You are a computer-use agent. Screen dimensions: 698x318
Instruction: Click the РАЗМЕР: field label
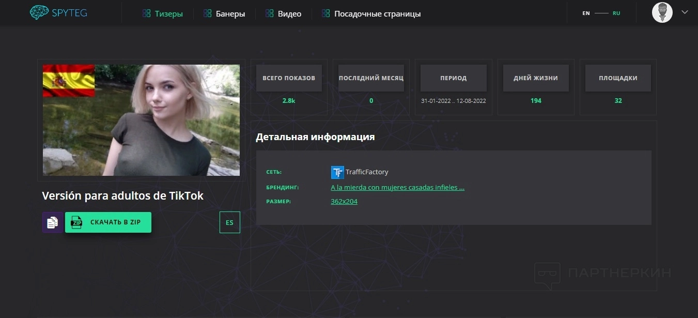[x=278, y=202]
